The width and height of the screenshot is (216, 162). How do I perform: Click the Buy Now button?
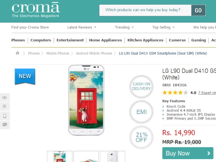point(188,153)
